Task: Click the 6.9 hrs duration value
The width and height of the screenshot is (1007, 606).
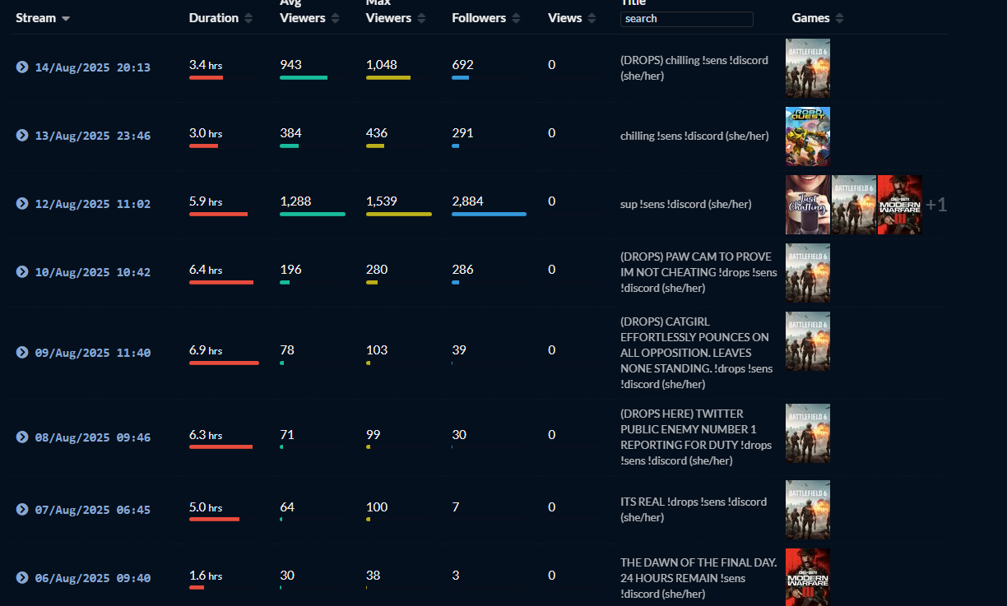Action: click(x=206, y=349)
